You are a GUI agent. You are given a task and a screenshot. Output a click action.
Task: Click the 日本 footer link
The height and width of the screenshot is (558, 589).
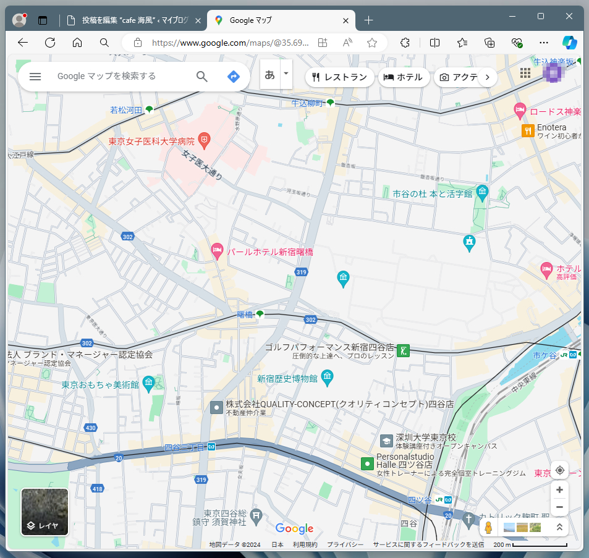pyautogui.click(x=278, y=544)
